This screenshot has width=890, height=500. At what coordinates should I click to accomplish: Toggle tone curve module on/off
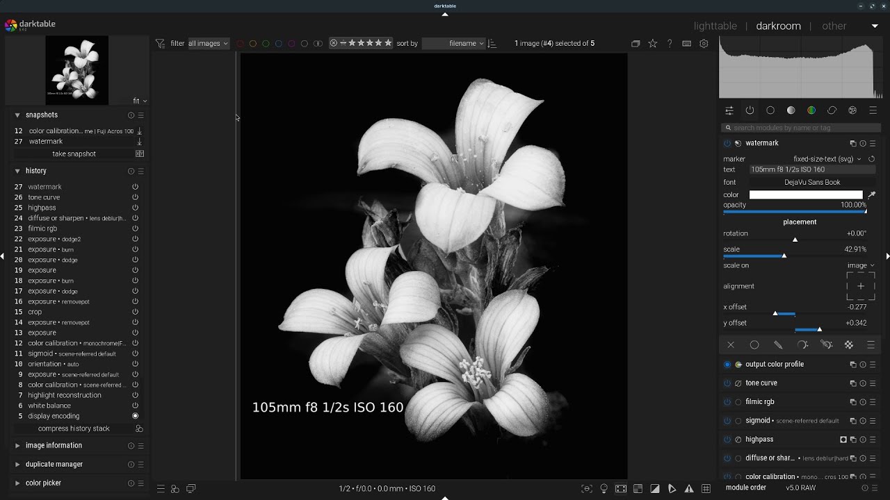[727, 383]
